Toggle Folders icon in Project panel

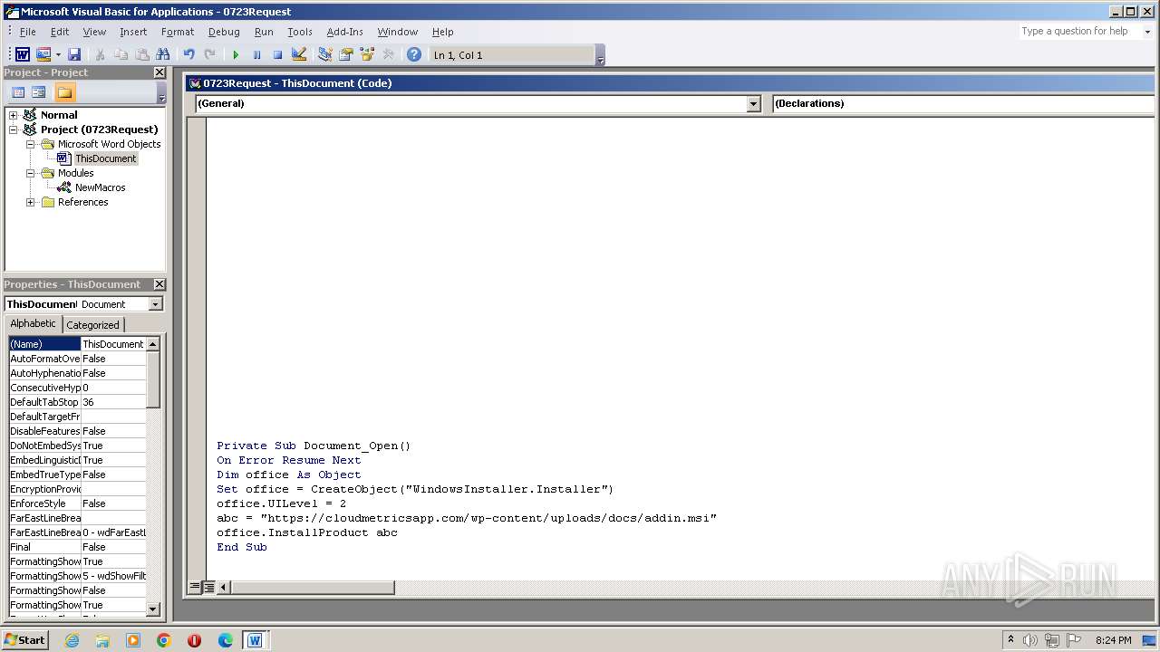[64, 92]
